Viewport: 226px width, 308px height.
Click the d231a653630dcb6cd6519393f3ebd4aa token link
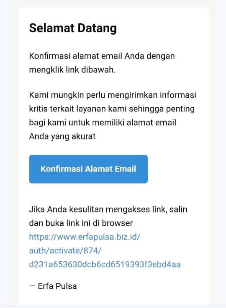(105, 265)
